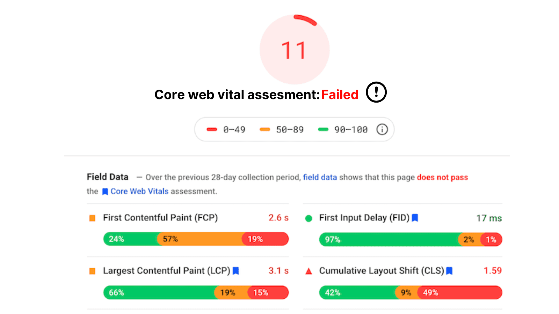This screenshot has width=559, height=314.
Task: Open the Core Web Vitals link
Action: tap(139, 191)
